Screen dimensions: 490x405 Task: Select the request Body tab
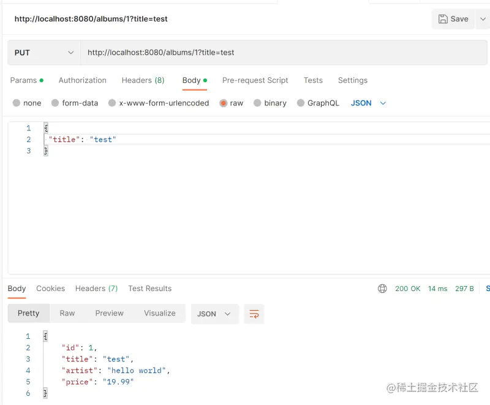pos(195,80)
